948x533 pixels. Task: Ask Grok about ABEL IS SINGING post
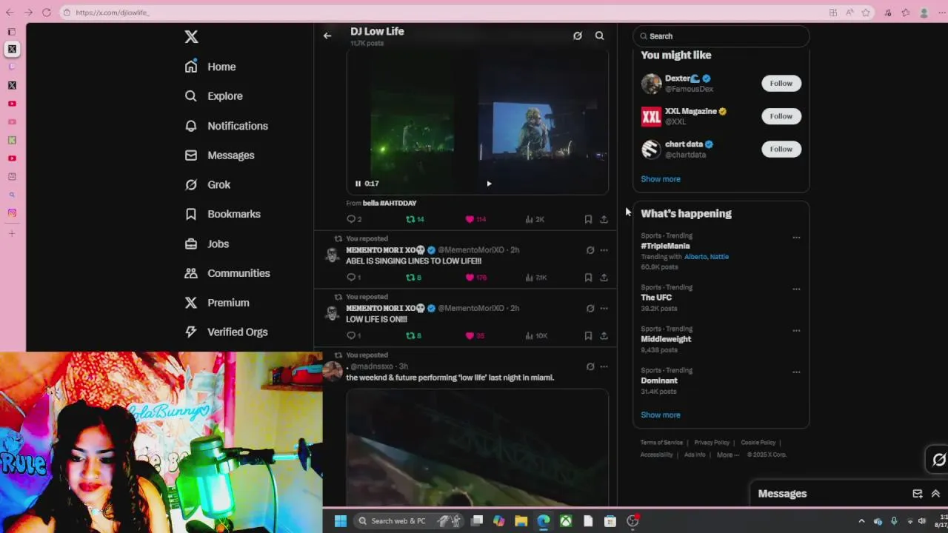tap(590, 250)
